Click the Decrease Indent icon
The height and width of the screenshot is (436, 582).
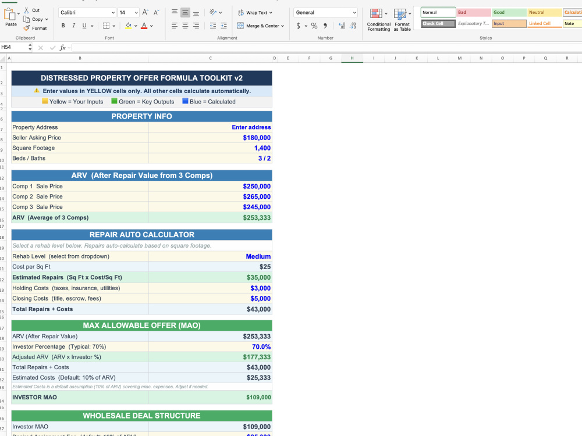[212, 26]
